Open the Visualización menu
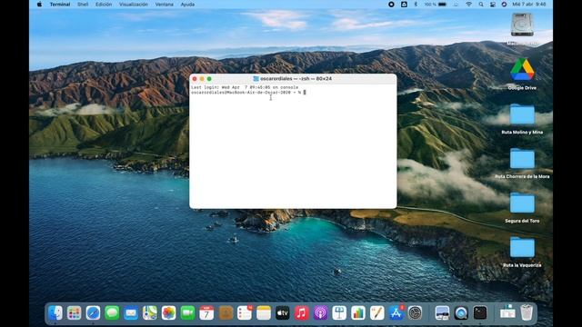Viewport: 582px width, 327px height. click(x=134, y=5)
